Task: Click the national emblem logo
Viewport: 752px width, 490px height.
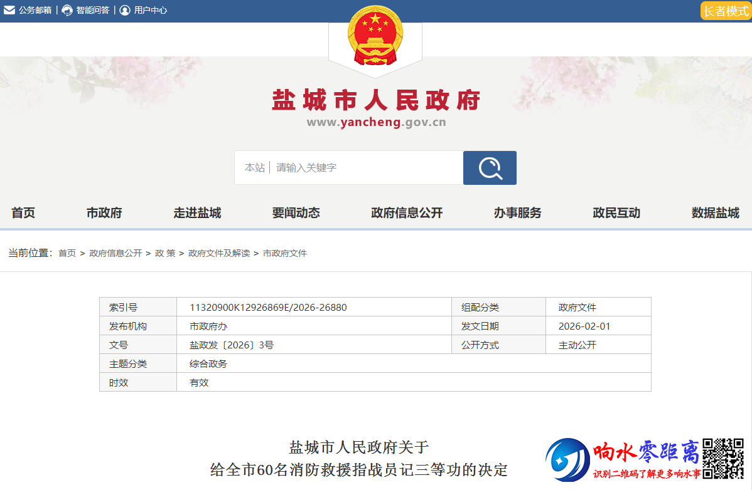Action: (x=375, y=36)
